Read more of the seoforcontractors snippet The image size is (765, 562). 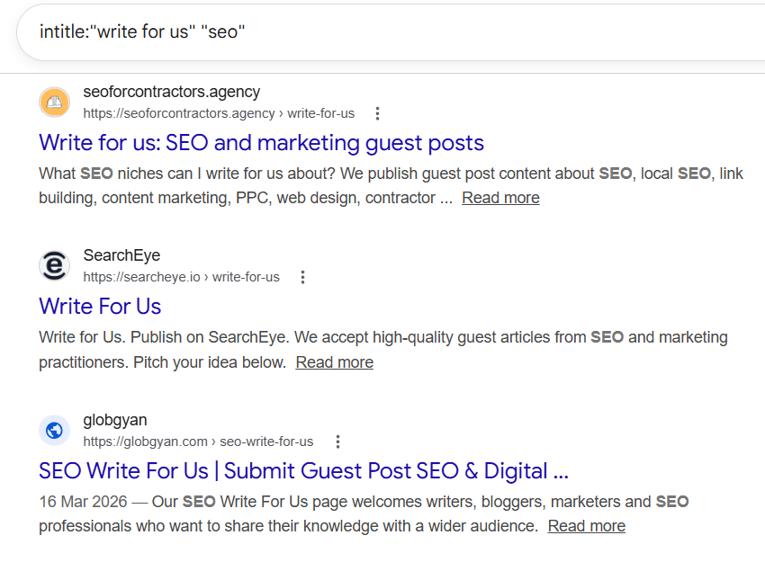pyautogui.click(x=500, y=198)
